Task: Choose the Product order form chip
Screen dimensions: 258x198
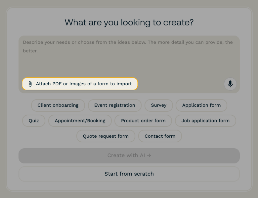Action: pyautogui.click(x=143, y=121)
